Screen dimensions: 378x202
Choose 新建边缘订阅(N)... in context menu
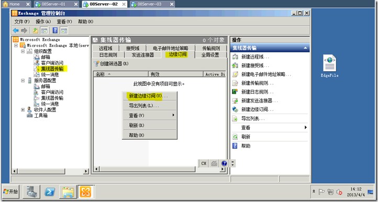pos(149,96)
